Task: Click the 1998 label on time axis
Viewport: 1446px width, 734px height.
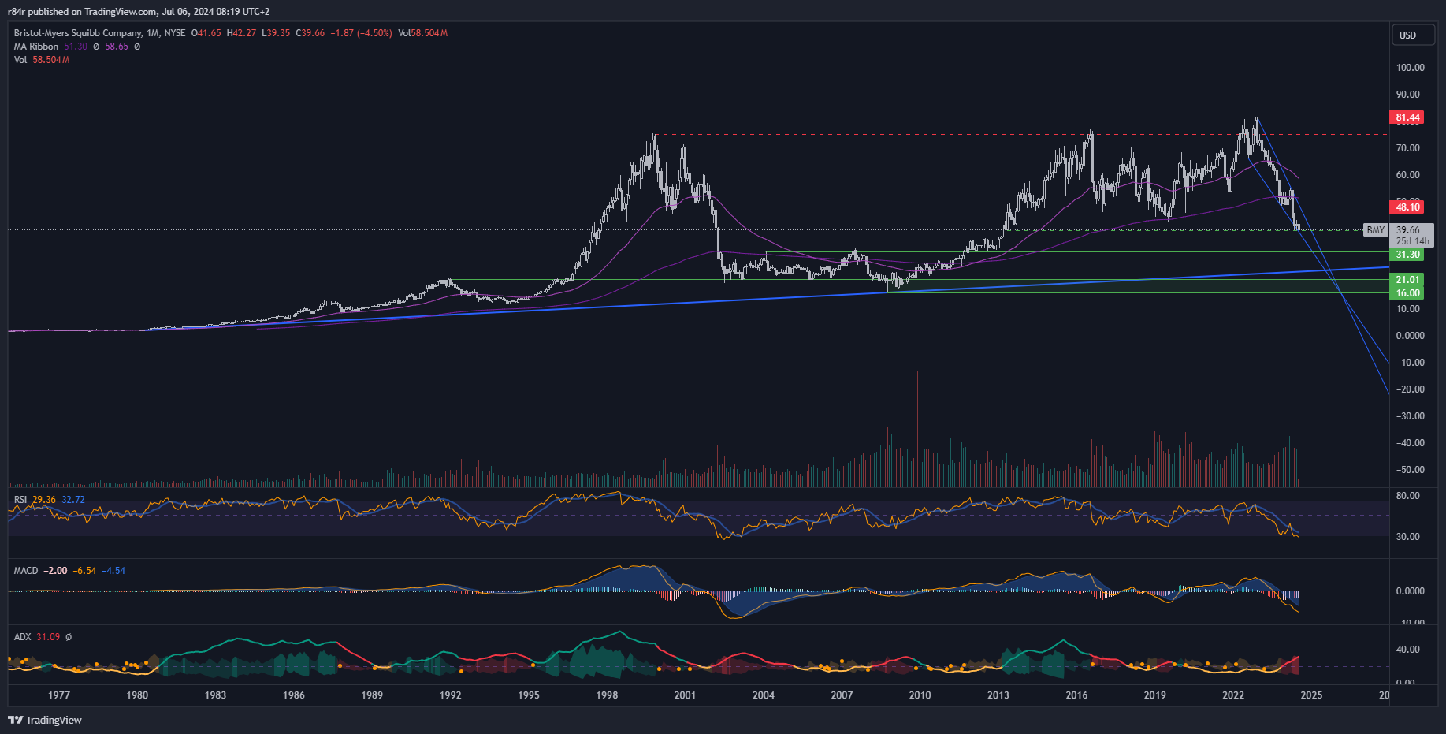Action: pyautogui.click(x=607, y=695)
